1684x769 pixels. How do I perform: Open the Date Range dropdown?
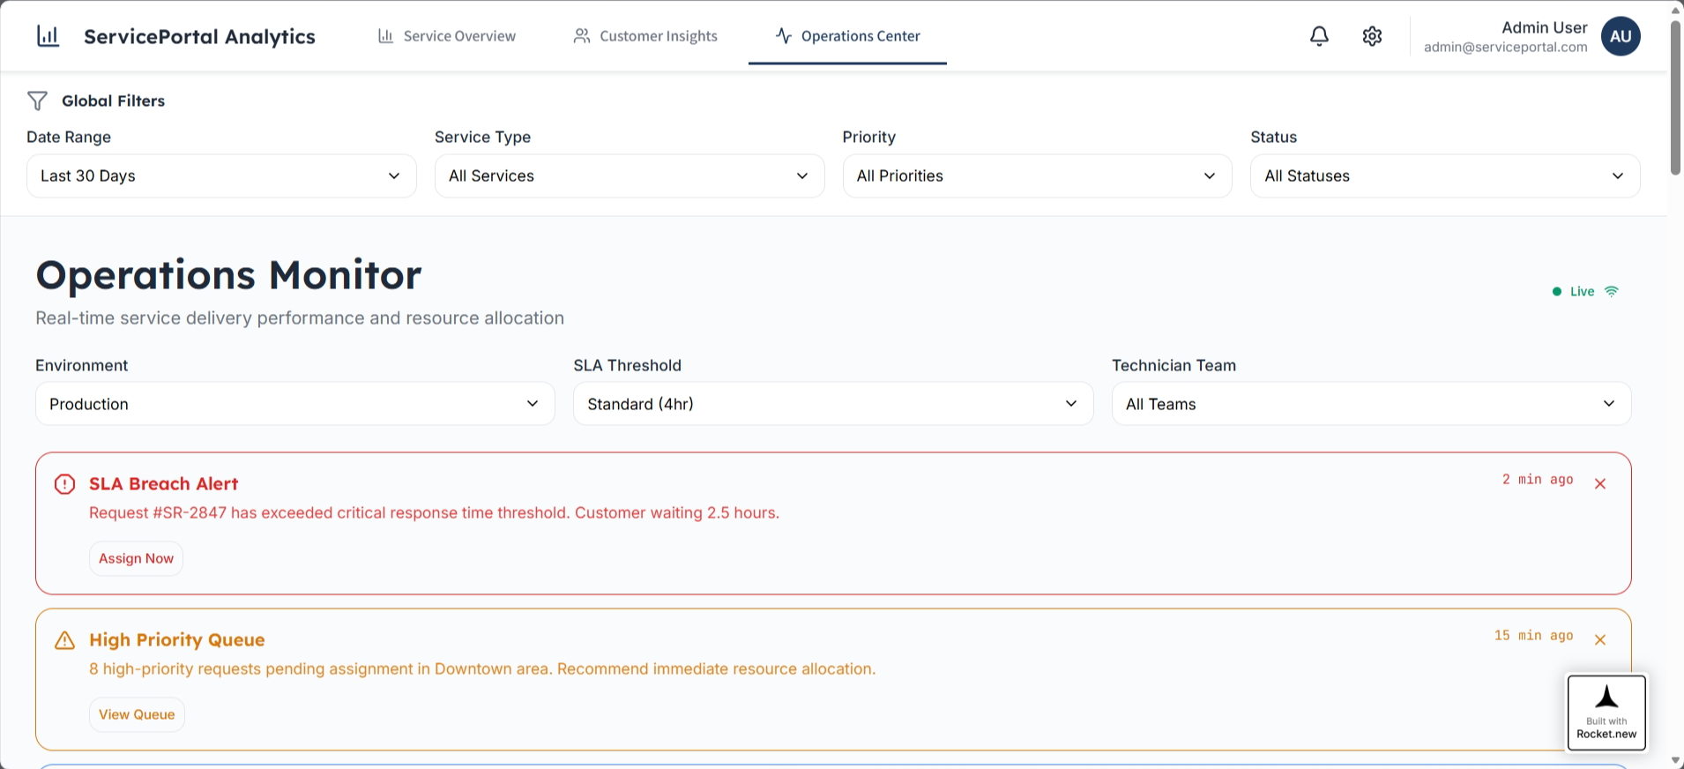pos(221,175)
